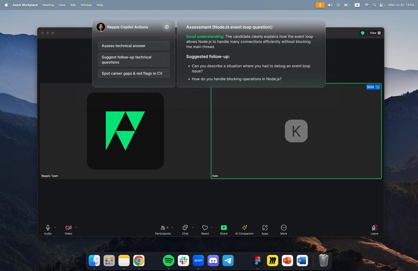Image resolution: width=418 pixels, height=271 pixels.
Task: Open the Trash in the Dock
Action: (324, 260)
